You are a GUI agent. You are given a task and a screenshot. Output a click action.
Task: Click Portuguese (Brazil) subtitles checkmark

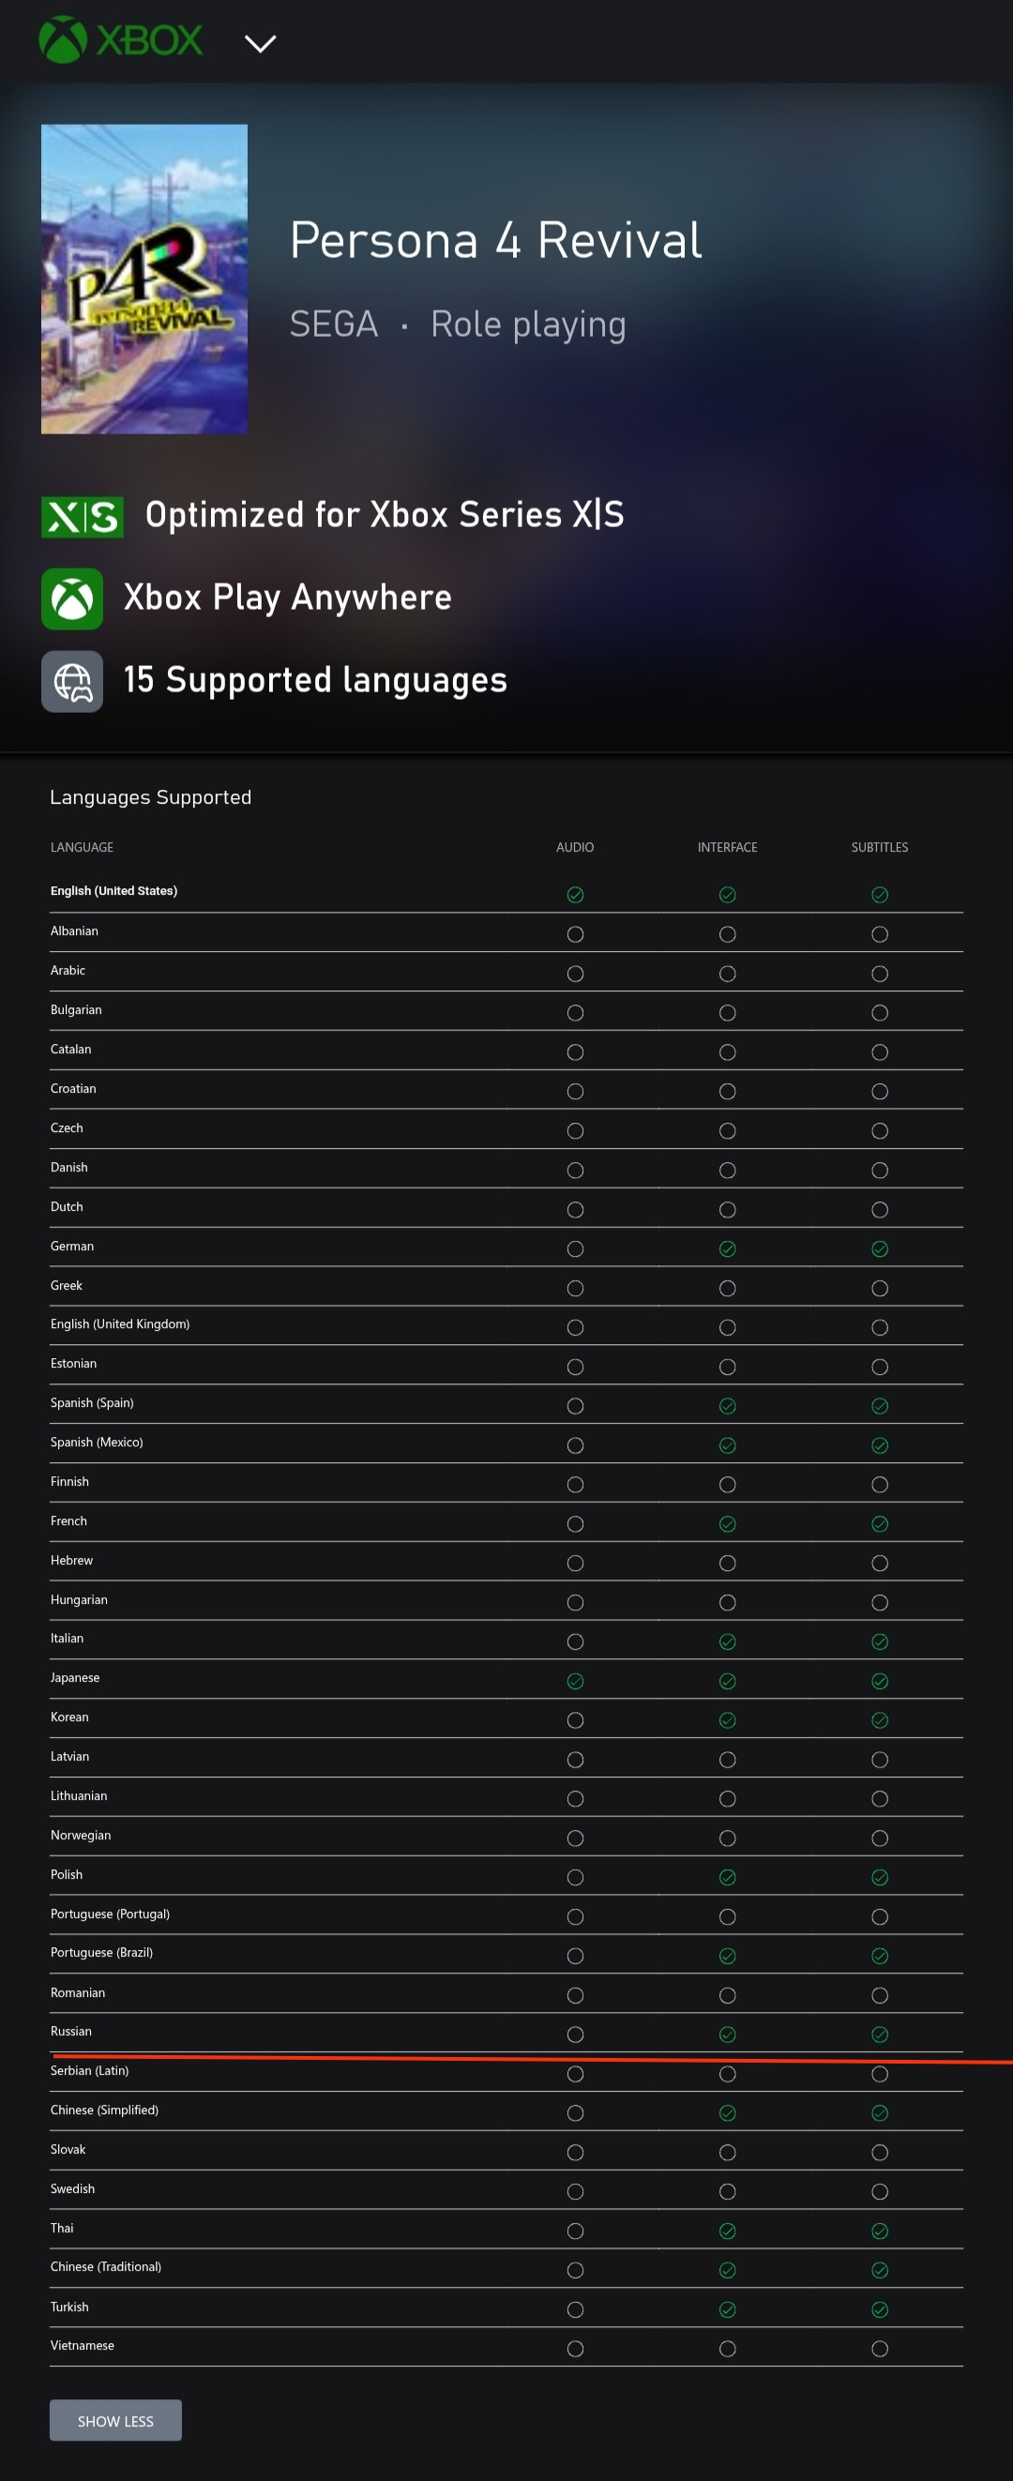point(879,1956)
